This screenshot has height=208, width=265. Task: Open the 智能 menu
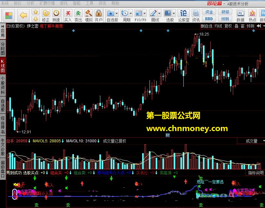77,3
